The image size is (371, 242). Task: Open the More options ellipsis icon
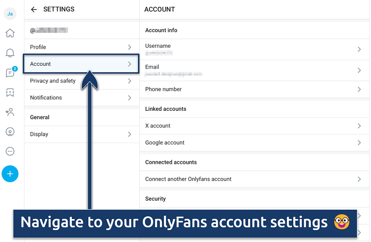point(10,151)
